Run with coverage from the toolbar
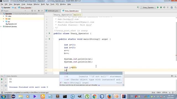This screenshot has width=177, height=99. coord(164,7)
